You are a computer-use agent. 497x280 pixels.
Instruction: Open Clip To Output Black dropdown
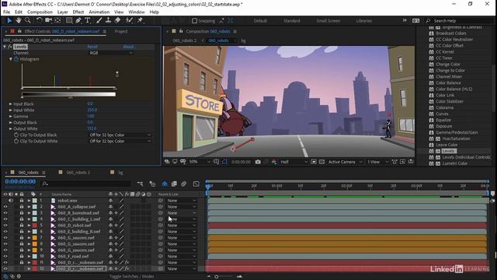120,135
